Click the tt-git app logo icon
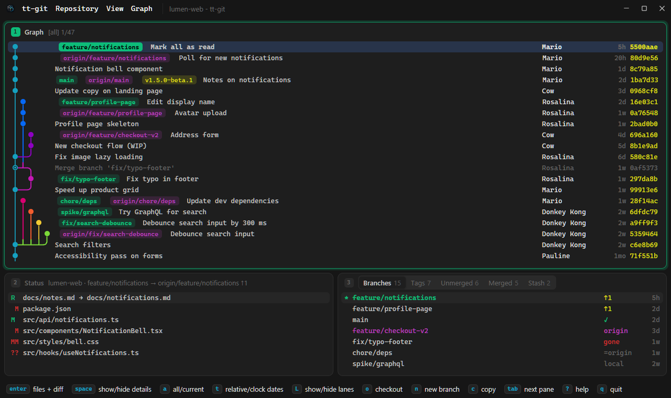The width and height of the screenshot is (671, 398). tap(10, 8)
